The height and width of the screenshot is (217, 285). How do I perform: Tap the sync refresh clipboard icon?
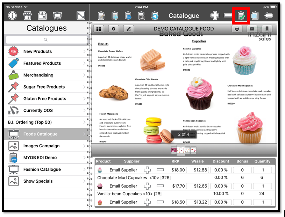(x=155, y=16)
